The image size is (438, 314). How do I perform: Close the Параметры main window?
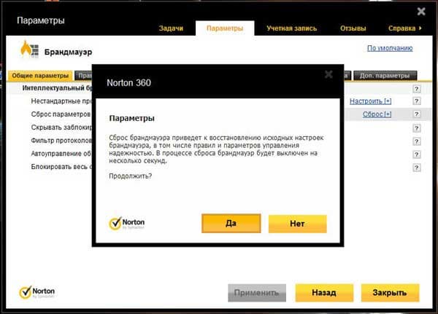(x=421, y=12)
